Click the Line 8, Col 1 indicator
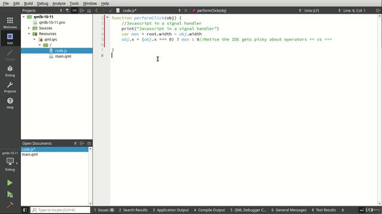Screen dimensions: 382x214 [355, 11]
